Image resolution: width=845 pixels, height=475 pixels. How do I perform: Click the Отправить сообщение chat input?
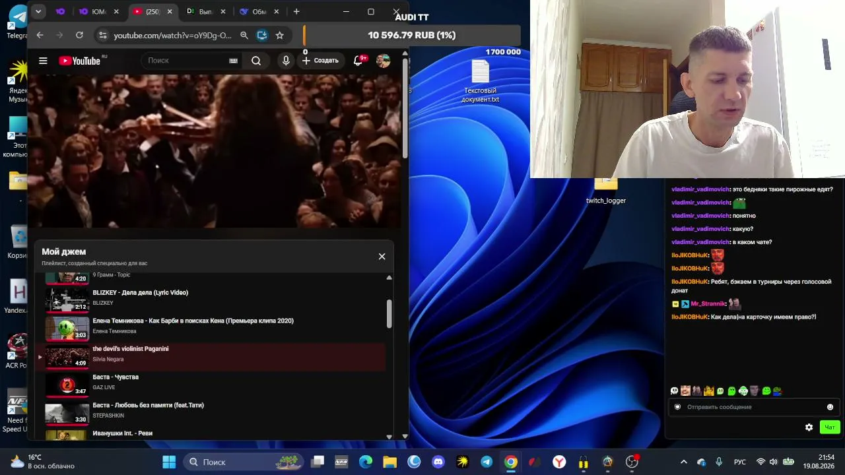point(753,407)
